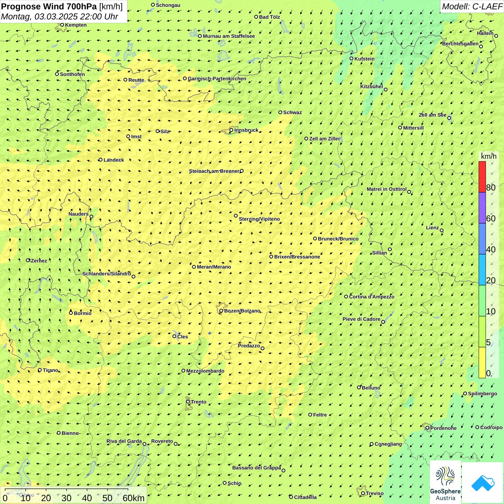Screen dimensions: 504x504
Task: Click the Innsbruck city marker
Action: point(231,130)
